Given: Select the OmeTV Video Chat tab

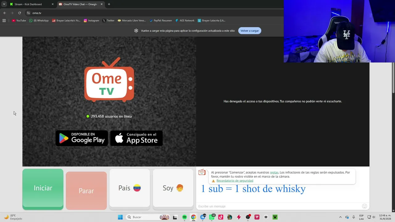Looking at the screenshot, I should (x=80, y=4).
